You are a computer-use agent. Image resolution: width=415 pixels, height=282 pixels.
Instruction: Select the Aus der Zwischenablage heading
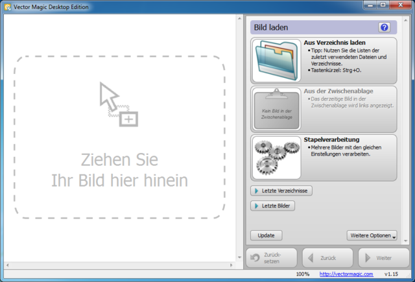tap(338, 91)
